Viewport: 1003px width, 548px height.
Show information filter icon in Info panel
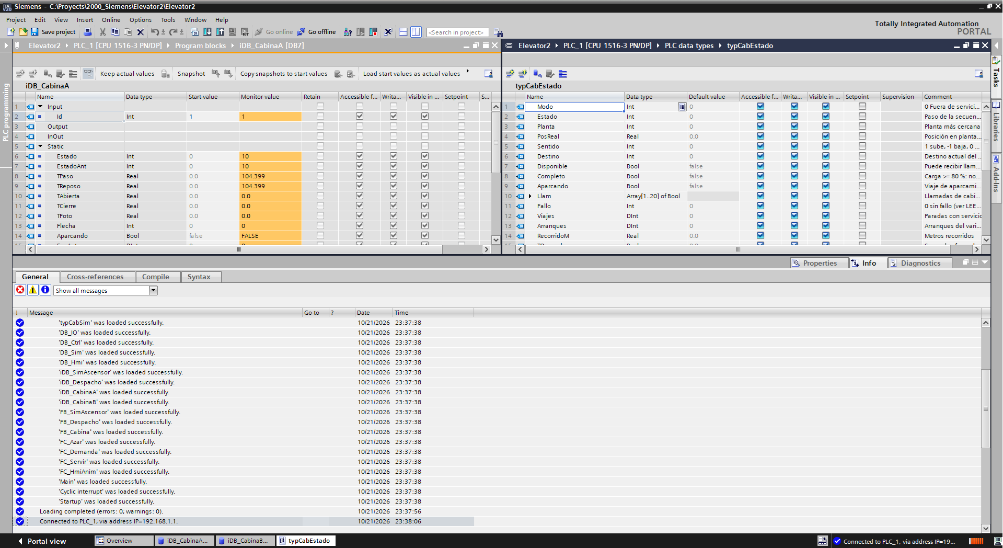coord(45,290)
